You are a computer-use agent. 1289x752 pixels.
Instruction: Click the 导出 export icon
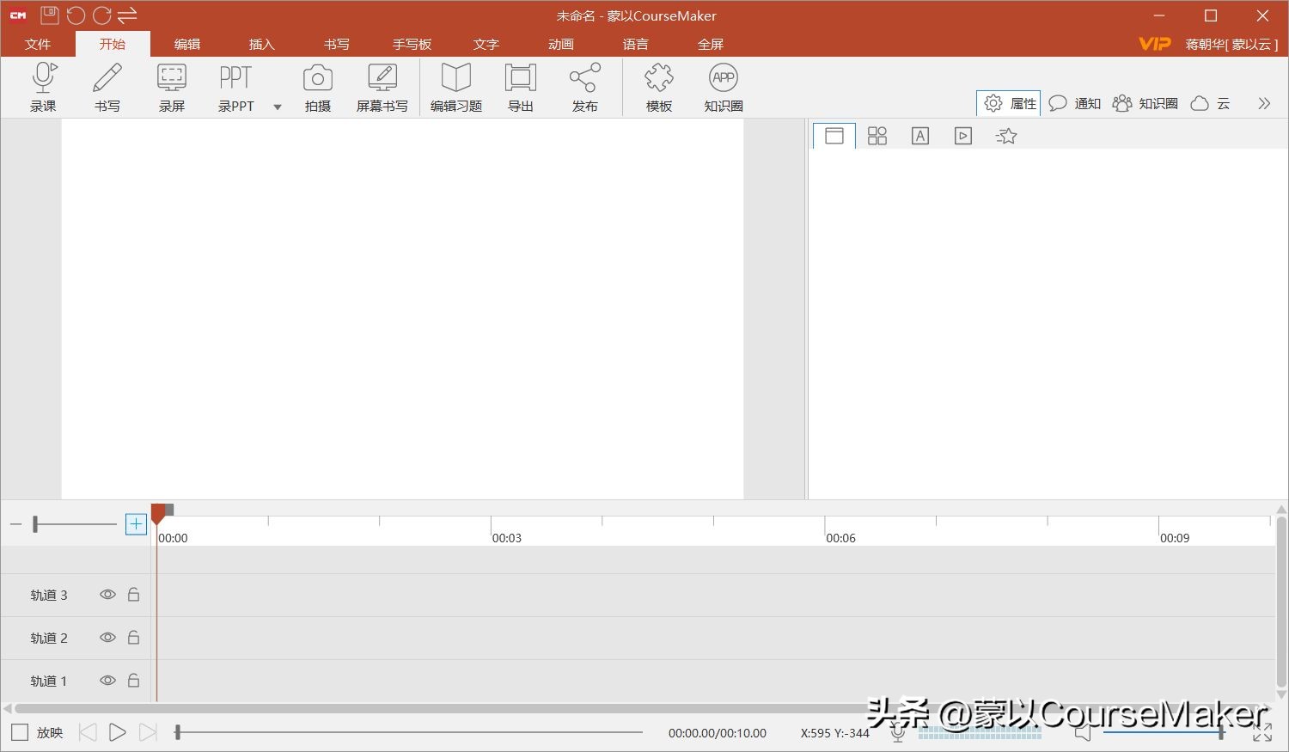521,87
